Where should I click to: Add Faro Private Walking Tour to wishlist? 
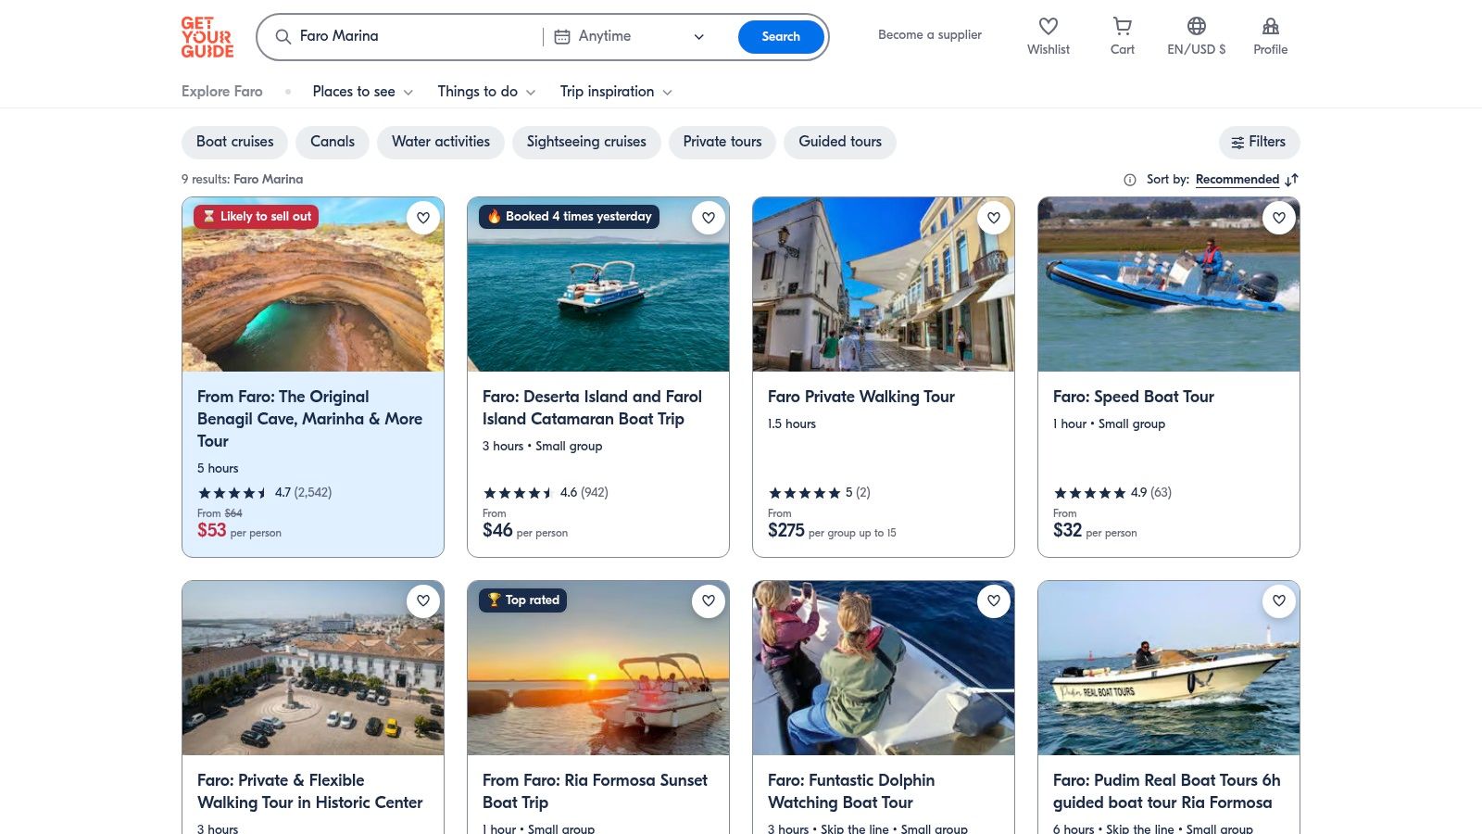[994, 218]
